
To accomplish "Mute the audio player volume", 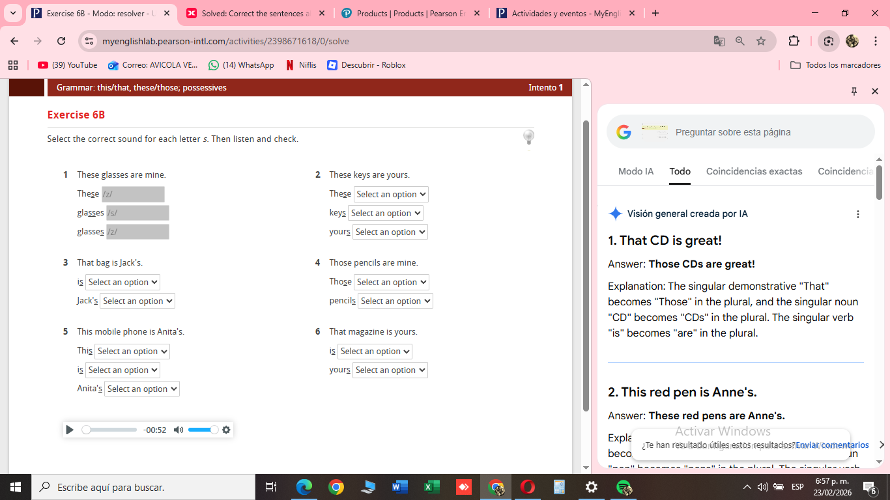I will (x=179, y=430).
